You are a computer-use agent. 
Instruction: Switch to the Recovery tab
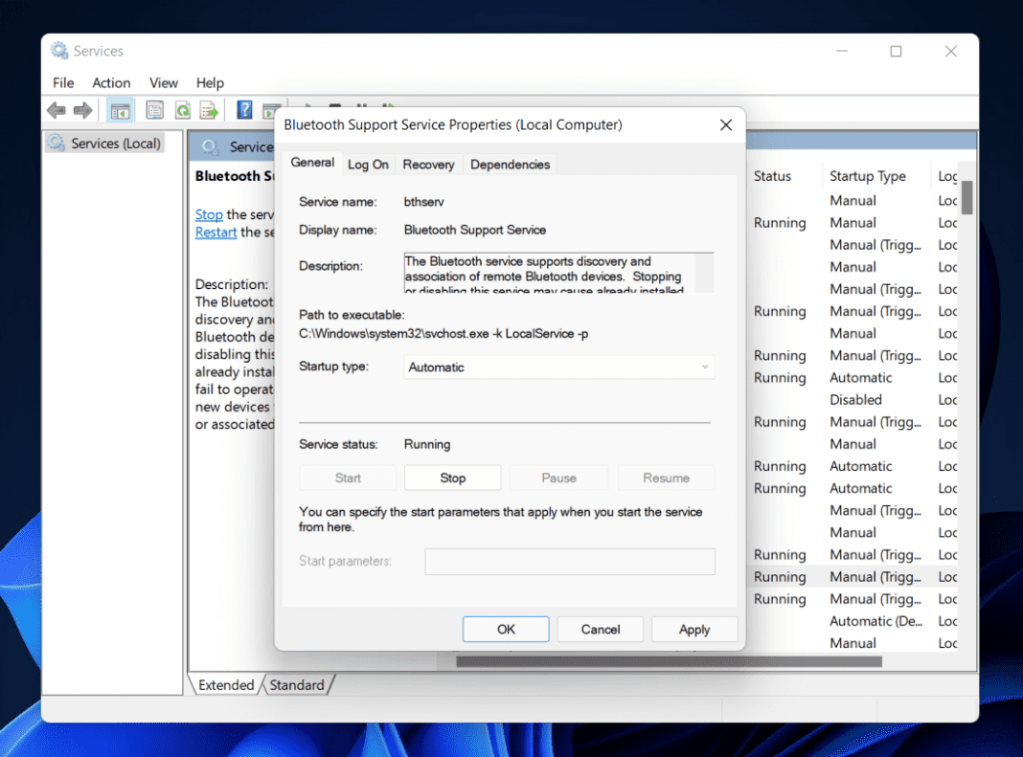[428, 165]
